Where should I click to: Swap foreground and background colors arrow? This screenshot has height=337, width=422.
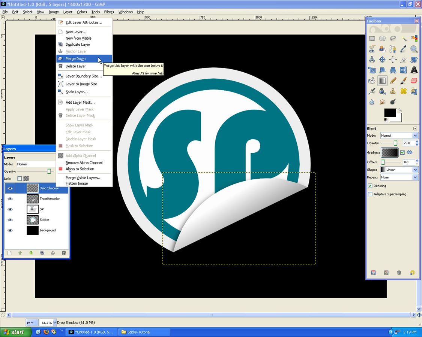click(x=400, y=110)
